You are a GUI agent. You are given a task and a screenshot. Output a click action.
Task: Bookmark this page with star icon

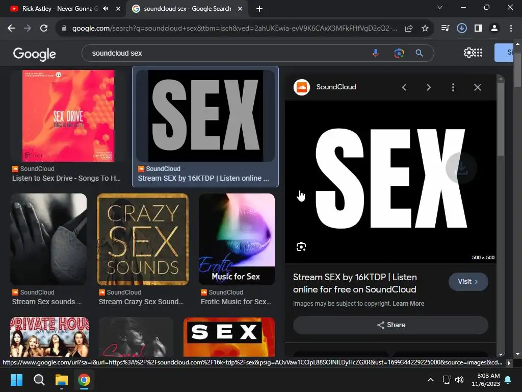click(x=425, y=29)
